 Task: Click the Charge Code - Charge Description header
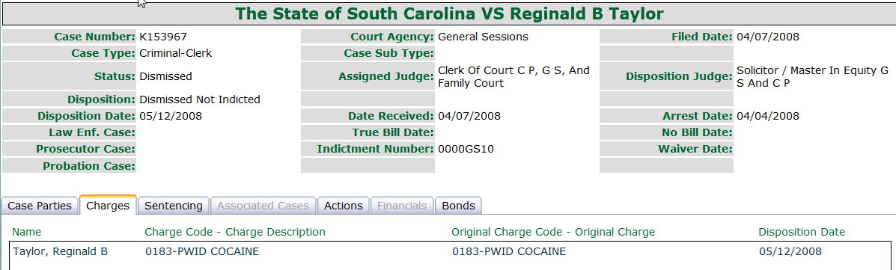click(x=235, y=232)
